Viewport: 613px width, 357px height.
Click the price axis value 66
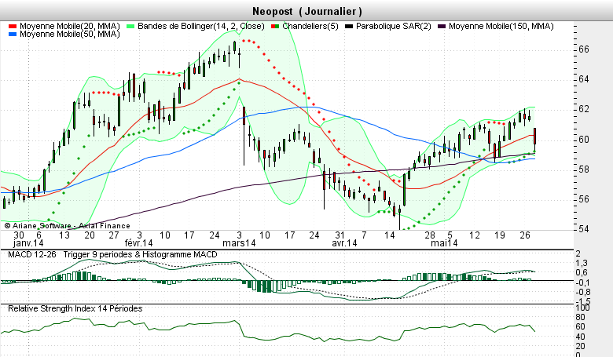tap(584, 49)
